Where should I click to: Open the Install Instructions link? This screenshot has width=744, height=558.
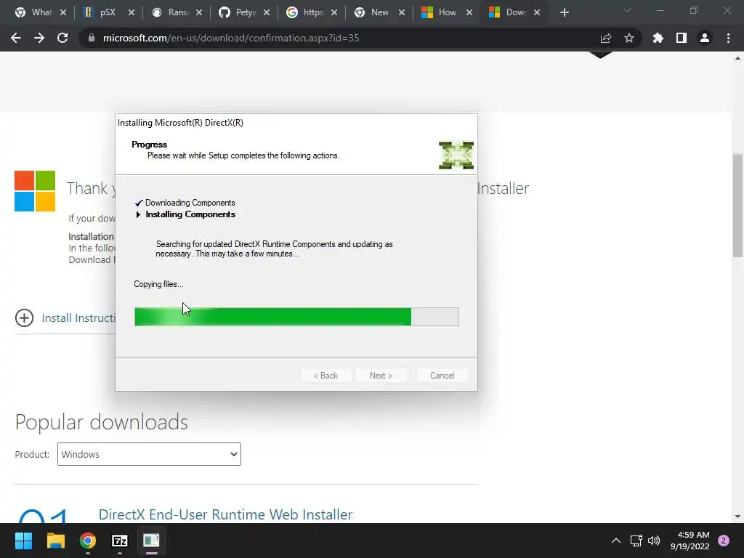(x=78, y=318)
